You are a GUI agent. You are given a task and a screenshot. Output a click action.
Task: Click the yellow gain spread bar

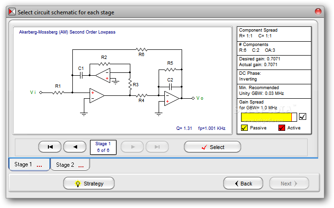pyautogui.click(x=269, y=117)
